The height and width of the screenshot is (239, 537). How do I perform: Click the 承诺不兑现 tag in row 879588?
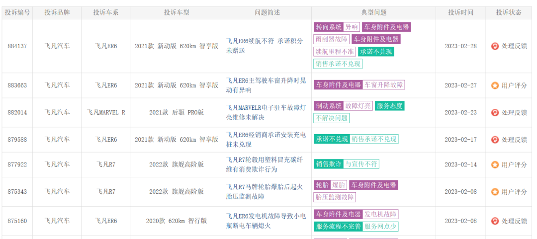(332, 139)
